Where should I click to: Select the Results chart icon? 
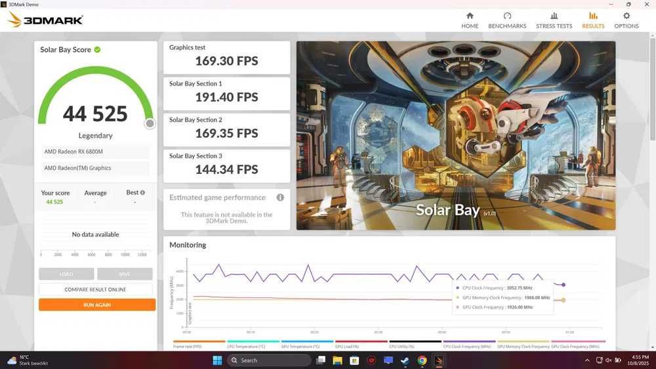click(593, 16)
